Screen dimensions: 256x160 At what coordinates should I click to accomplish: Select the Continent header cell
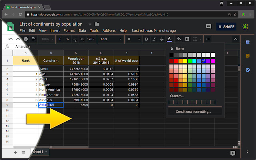point(51,60)
